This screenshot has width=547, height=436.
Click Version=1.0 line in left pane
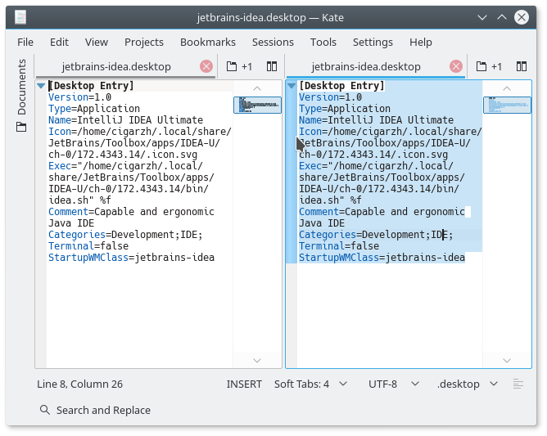[80, 97]
